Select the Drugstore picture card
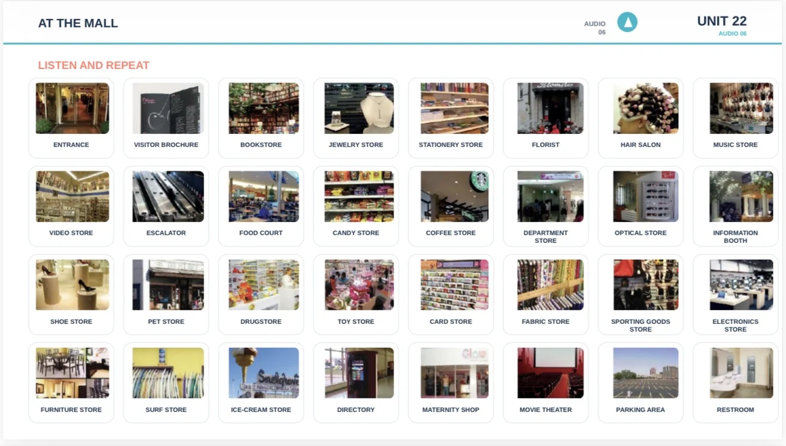Viewport: 786px width, 446px height. pyautogui.click(x=261, y=295)
